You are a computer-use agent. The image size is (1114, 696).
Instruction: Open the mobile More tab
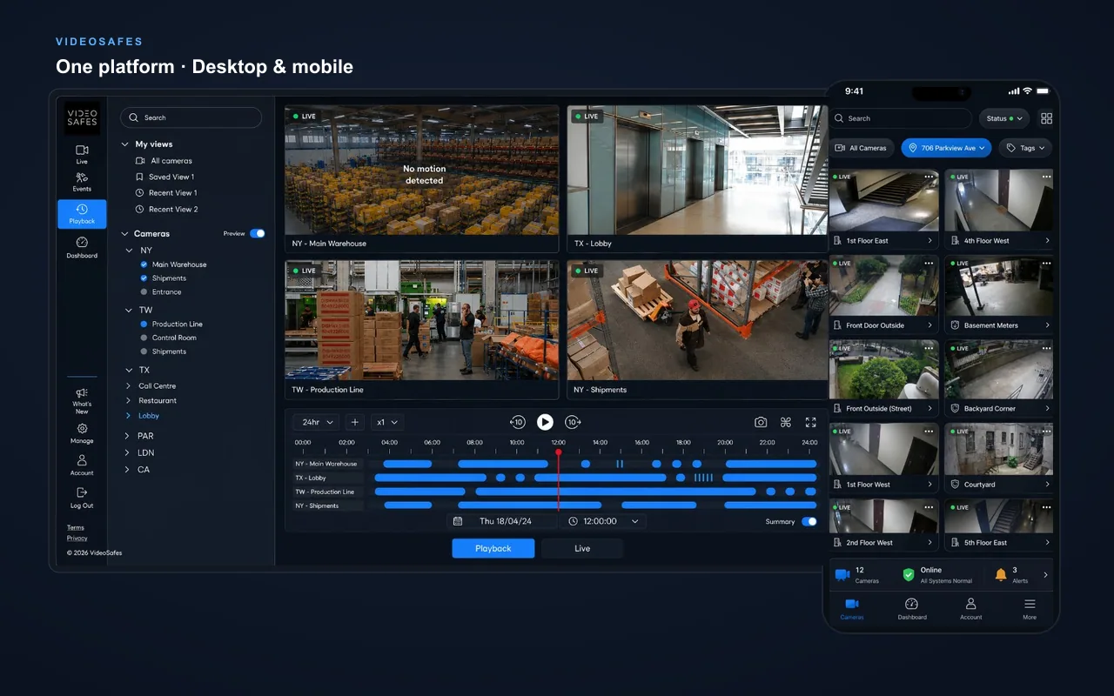1030,608
